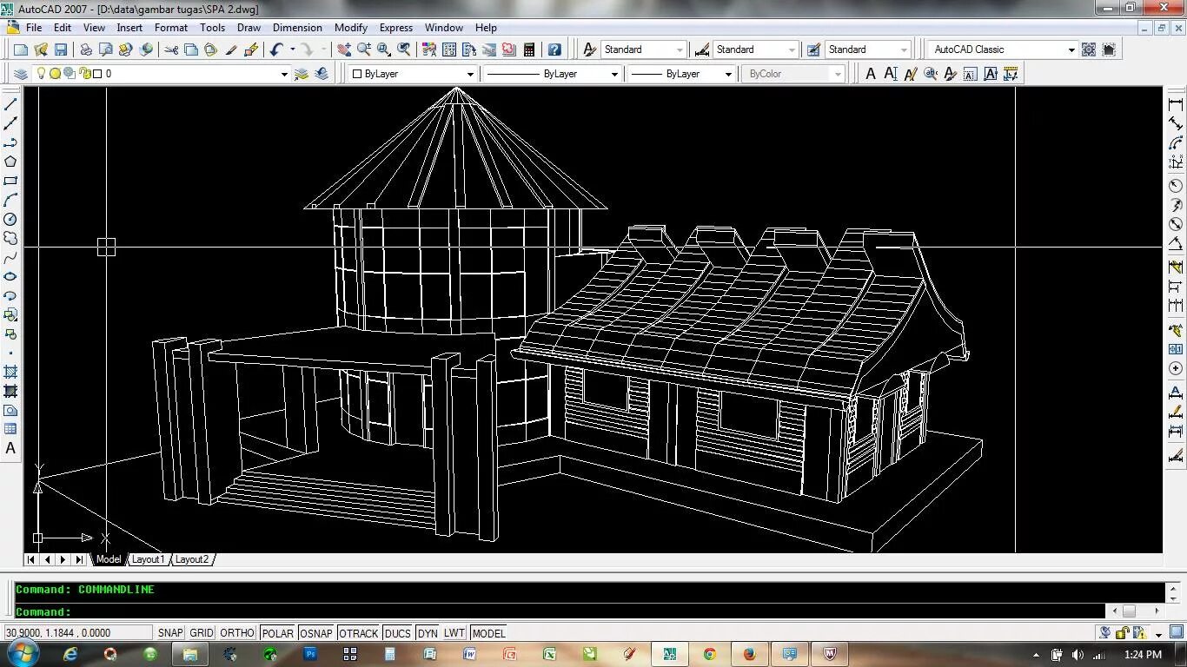Screen dimensions: 1187x667
Task: Open the ByLayer linetype dropdown
Action: tap(614, 74)
